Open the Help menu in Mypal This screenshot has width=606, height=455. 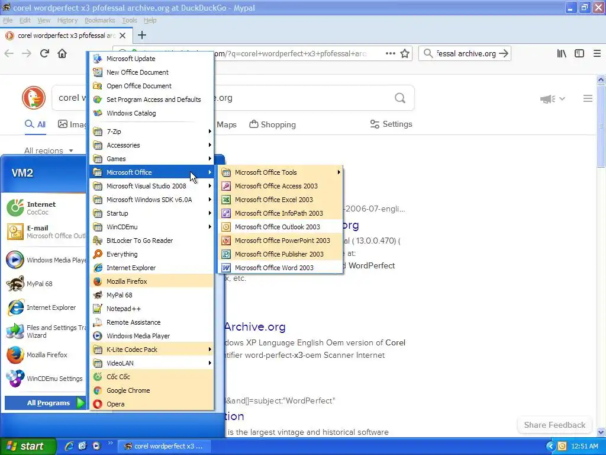150,20
